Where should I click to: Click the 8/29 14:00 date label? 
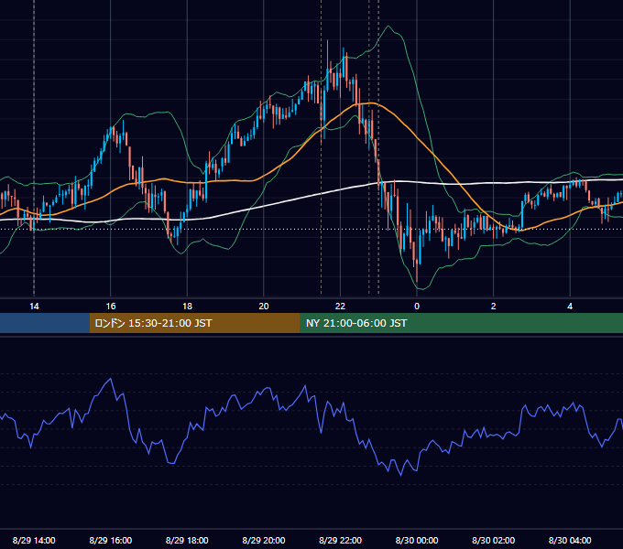34,540
